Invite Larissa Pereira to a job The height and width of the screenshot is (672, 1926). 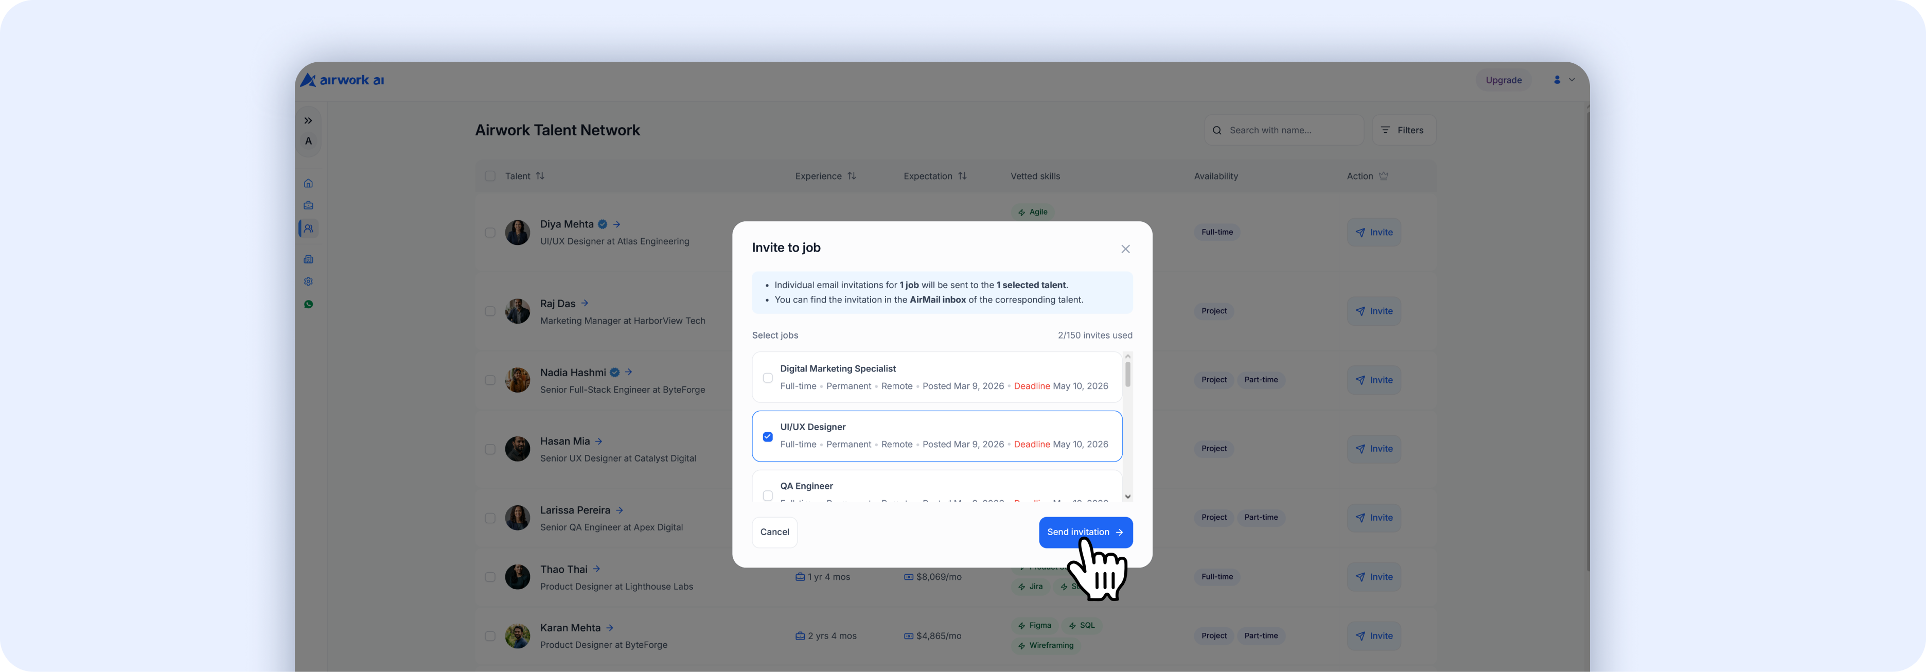pyautogui.click(x=1374, y=518)
